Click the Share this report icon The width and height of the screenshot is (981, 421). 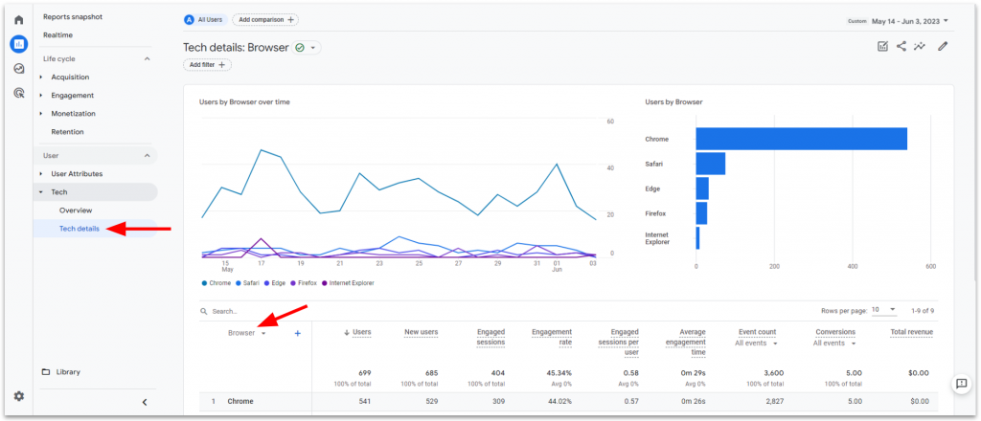pos(901,46)
